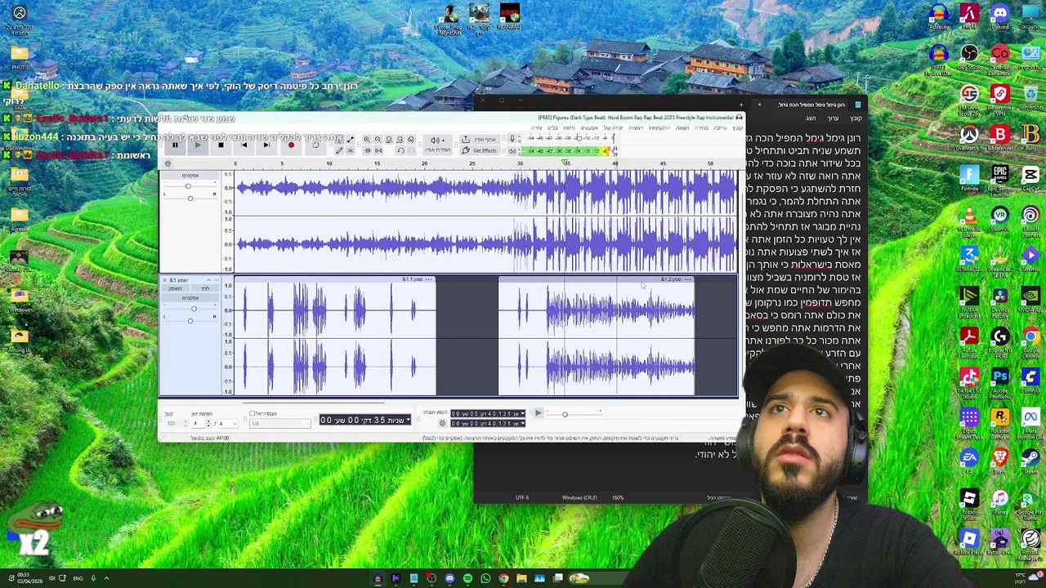Click the שמע 1 track pan slider
Screen dimensions: 1046x588
(x=190, y=321)
